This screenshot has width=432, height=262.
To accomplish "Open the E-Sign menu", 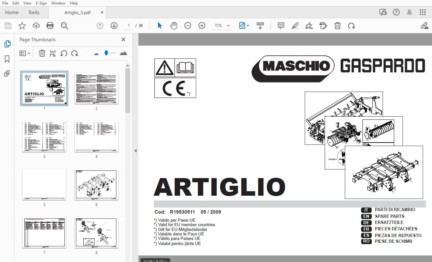I will coord(41,3).
